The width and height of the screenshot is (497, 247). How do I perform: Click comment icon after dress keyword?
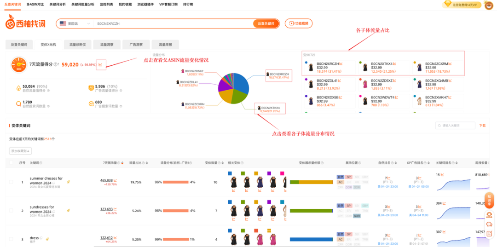[41, 238]
